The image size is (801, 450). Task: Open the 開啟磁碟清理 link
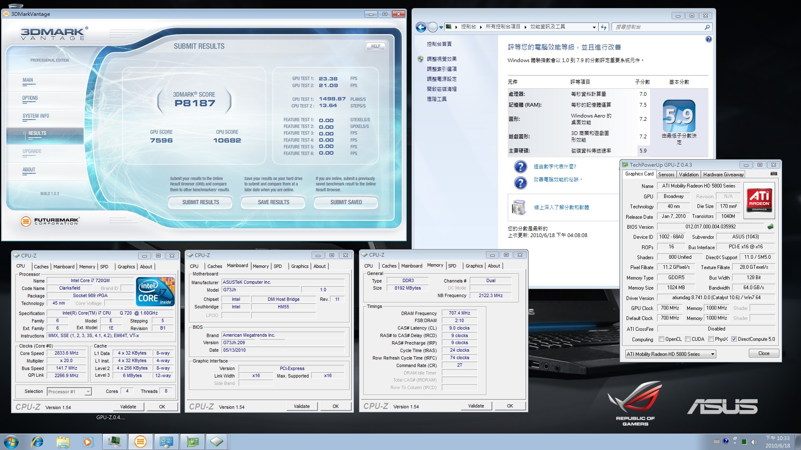(441, 89)
